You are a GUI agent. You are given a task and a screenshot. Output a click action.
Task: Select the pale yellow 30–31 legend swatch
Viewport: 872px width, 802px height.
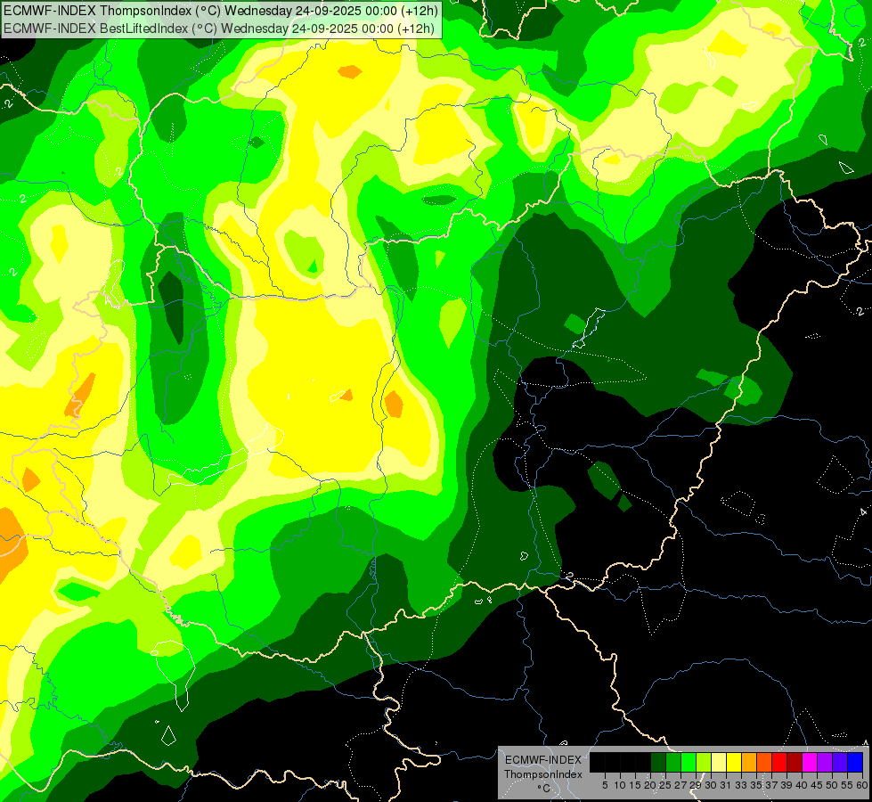pos(719,762)
